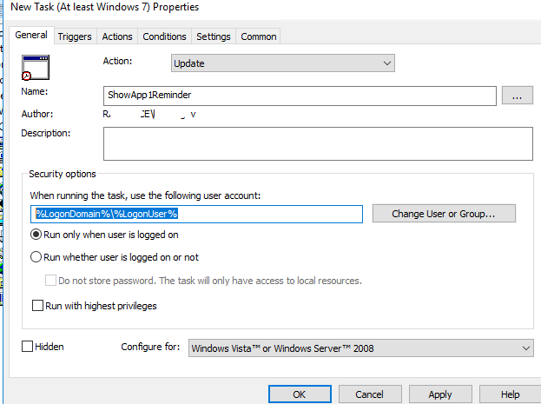Click the ellipsis browse button beside Name
This screenshot has height=404, width=541.
[517, 96]
